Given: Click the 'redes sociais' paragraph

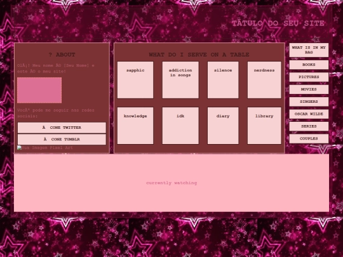Looking at the screenshot, I should coord(56,113).
